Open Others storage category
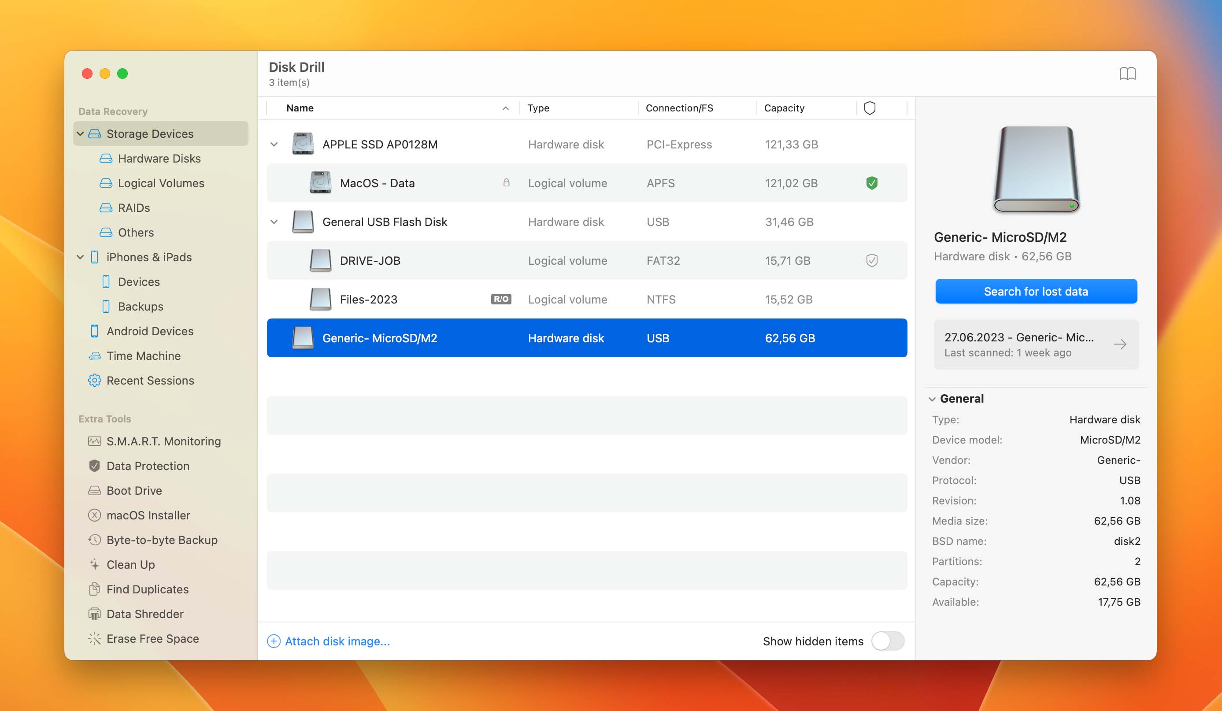Screen dimensions: 1222x711 136,233
